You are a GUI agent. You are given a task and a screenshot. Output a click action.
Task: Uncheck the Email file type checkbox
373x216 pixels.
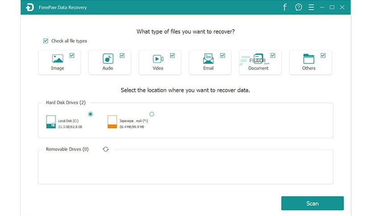click(223, 55)
